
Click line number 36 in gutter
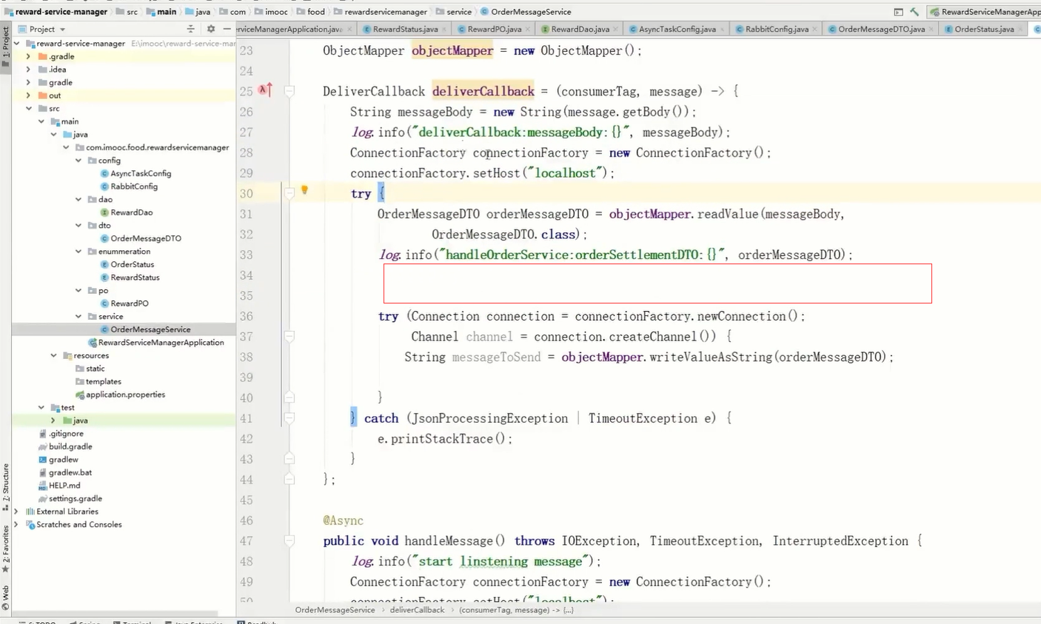[246, 316]
